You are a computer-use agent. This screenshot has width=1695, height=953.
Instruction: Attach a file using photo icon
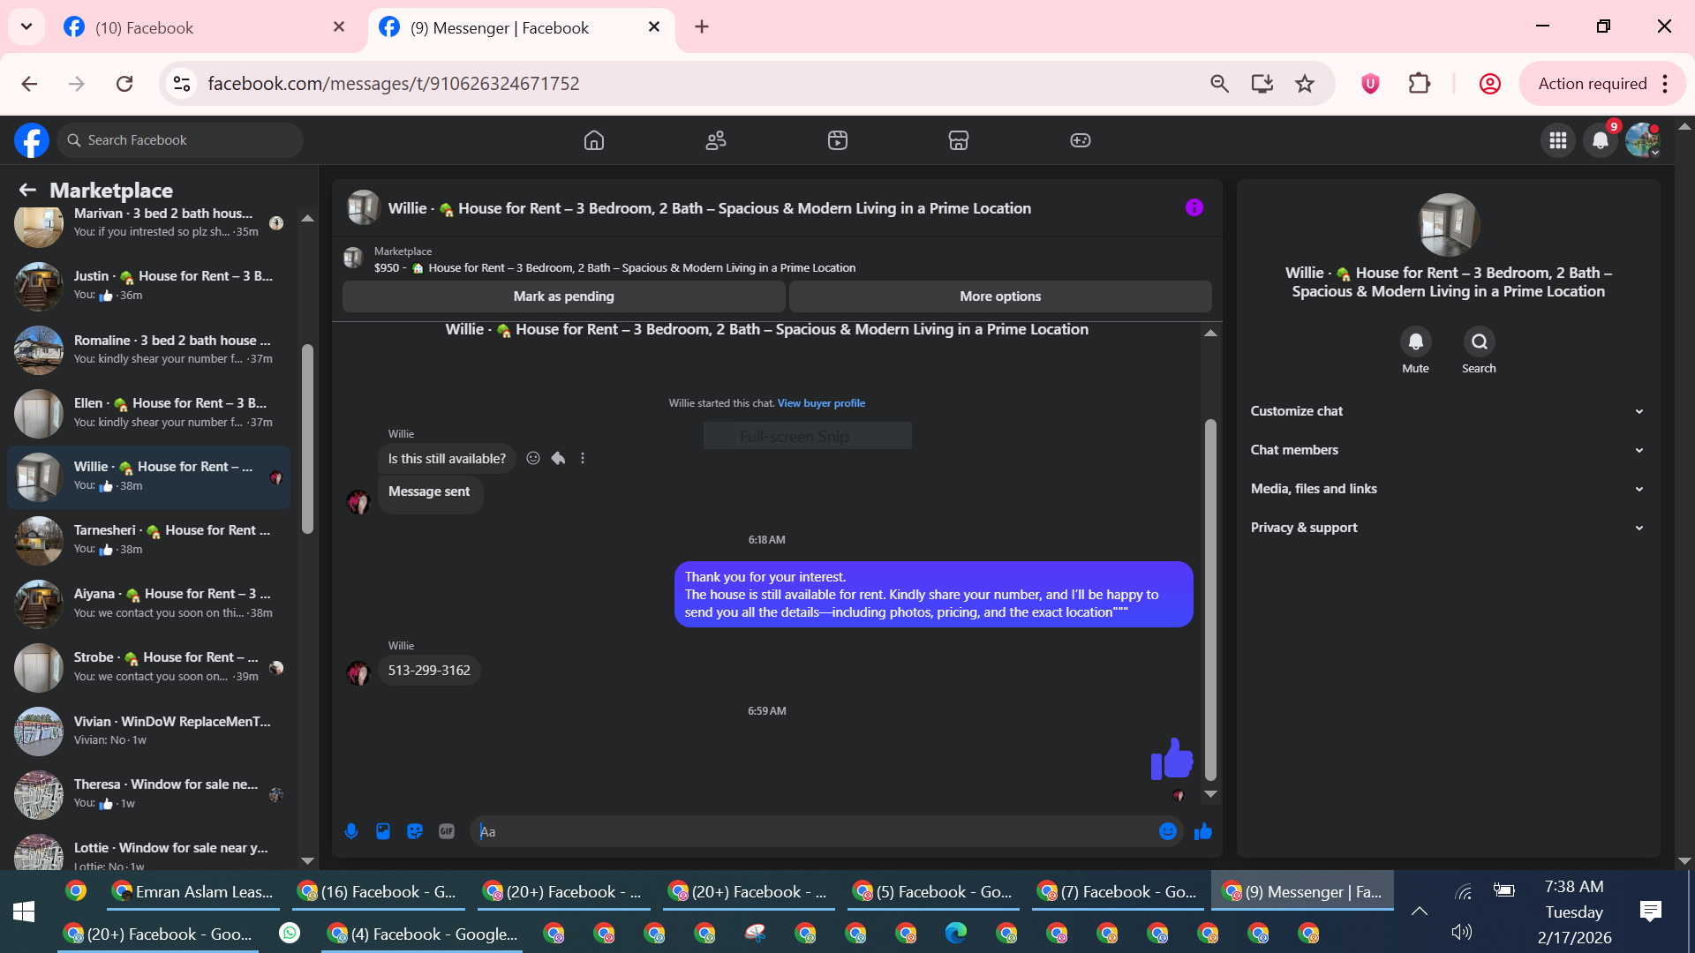pyautogui.click(x=383, y=831)
